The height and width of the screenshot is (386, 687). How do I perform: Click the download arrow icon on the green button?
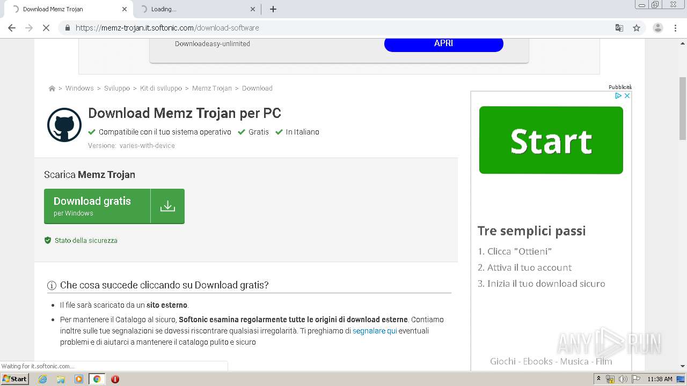pos(167,206)
